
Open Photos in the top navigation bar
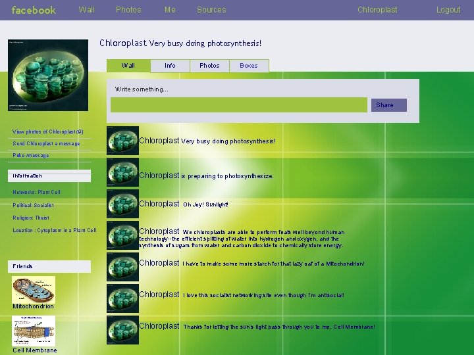tap(128, 10)
